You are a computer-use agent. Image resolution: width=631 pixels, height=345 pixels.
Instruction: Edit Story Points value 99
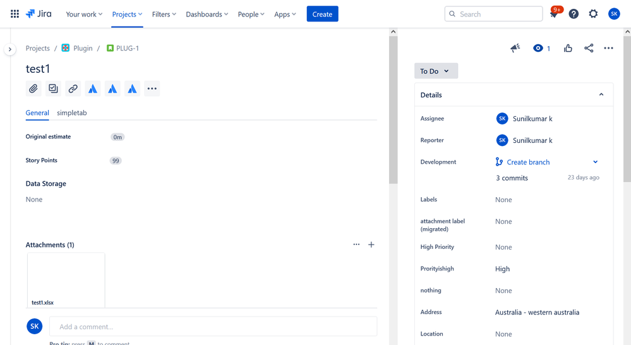click(116, 160)
